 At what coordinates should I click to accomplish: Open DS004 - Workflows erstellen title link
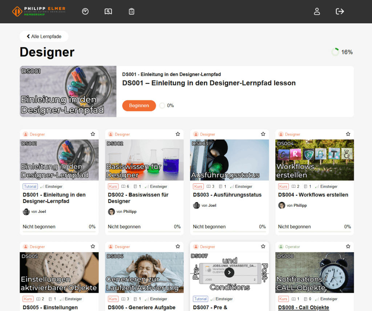313,195
